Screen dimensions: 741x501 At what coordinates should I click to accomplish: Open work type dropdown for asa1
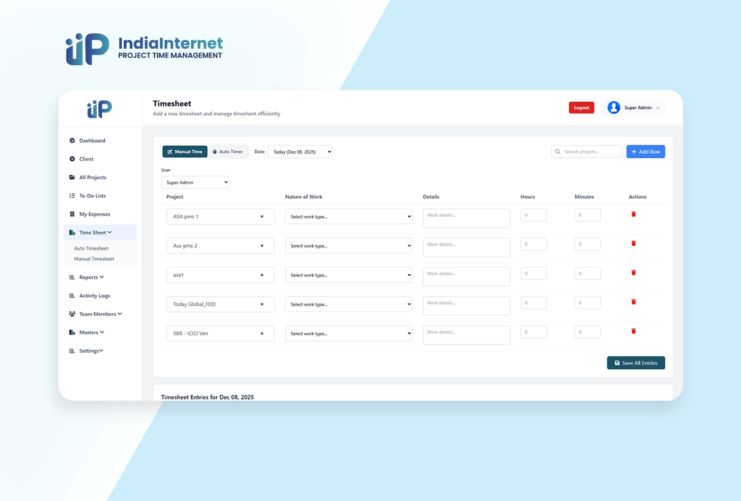pyautogui.click(x=348, y=275)
